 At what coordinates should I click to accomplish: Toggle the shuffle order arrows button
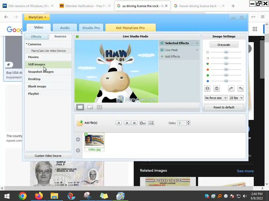tap(151, 123)
